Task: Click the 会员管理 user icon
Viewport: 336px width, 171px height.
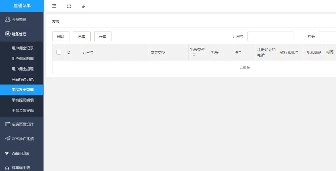Action: pos(7,19)
